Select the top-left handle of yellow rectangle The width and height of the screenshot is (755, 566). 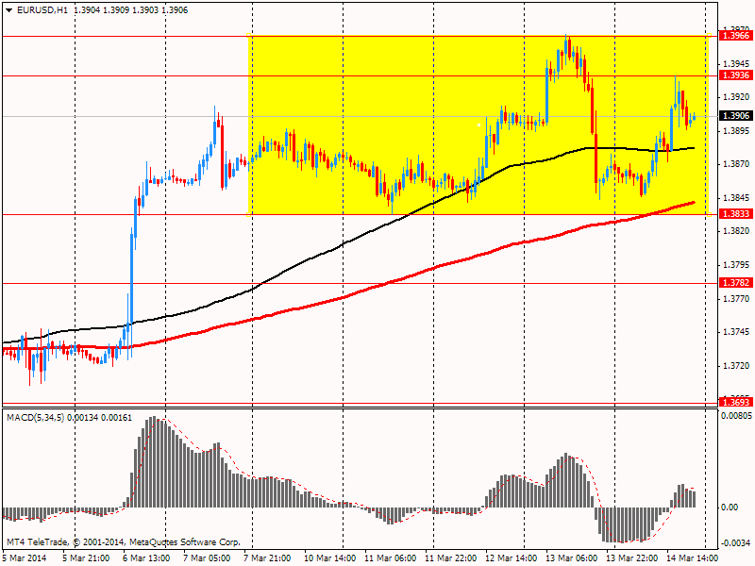click(249, 35)
